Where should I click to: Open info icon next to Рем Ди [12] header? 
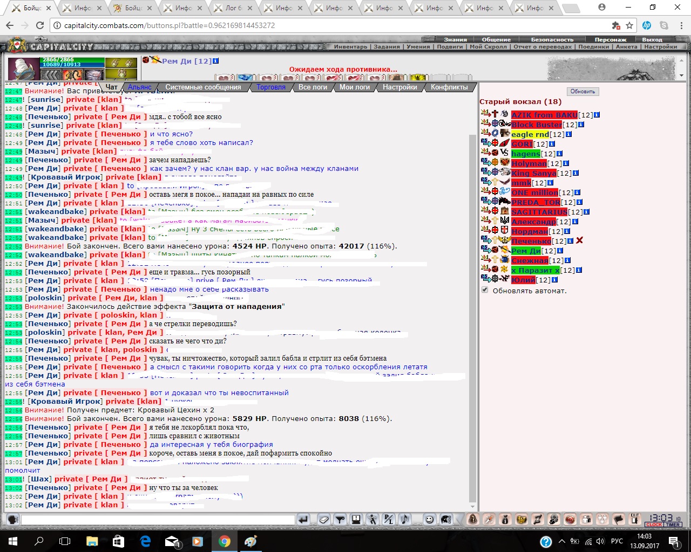tap(216, 61)
